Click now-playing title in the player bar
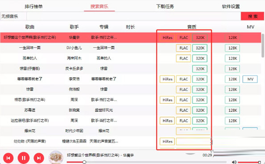 [x=100, y=155]
